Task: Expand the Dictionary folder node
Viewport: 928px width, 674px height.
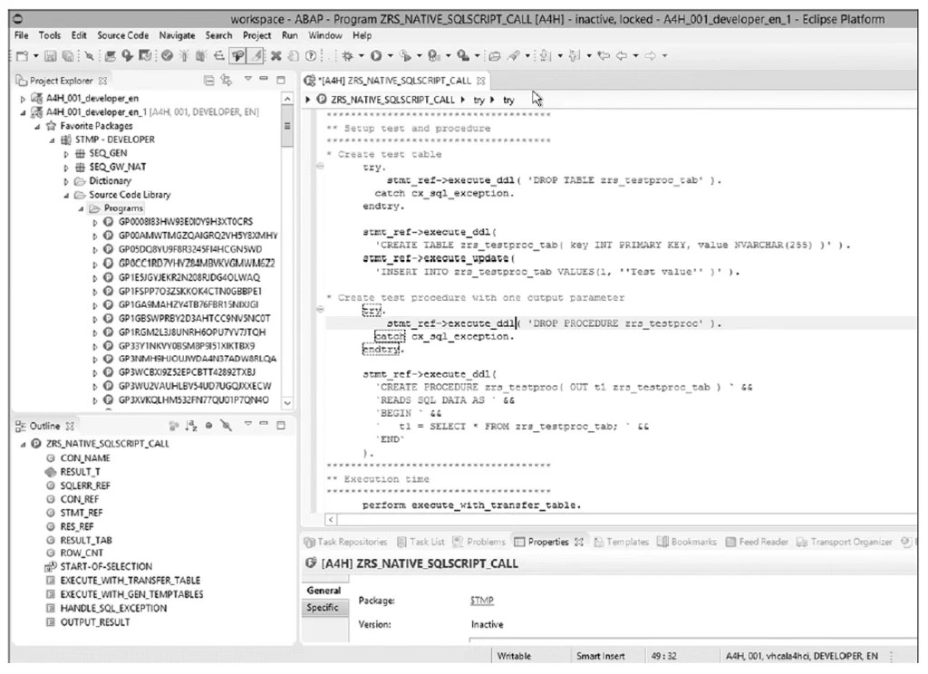Action: point(65,182)
